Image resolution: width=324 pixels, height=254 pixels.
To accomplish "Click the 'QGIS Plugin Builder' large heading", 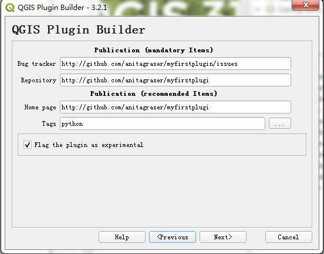I will click(x=79, y=29).
